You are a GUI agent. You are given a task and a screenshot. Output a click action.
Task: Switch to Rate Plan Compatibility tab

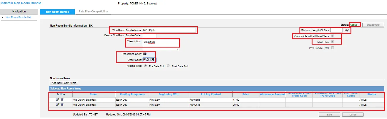click(x=93, y=12)
